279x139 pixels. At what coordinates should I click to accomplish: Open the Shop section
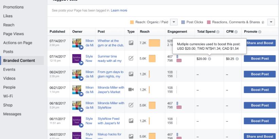(8, 105)
